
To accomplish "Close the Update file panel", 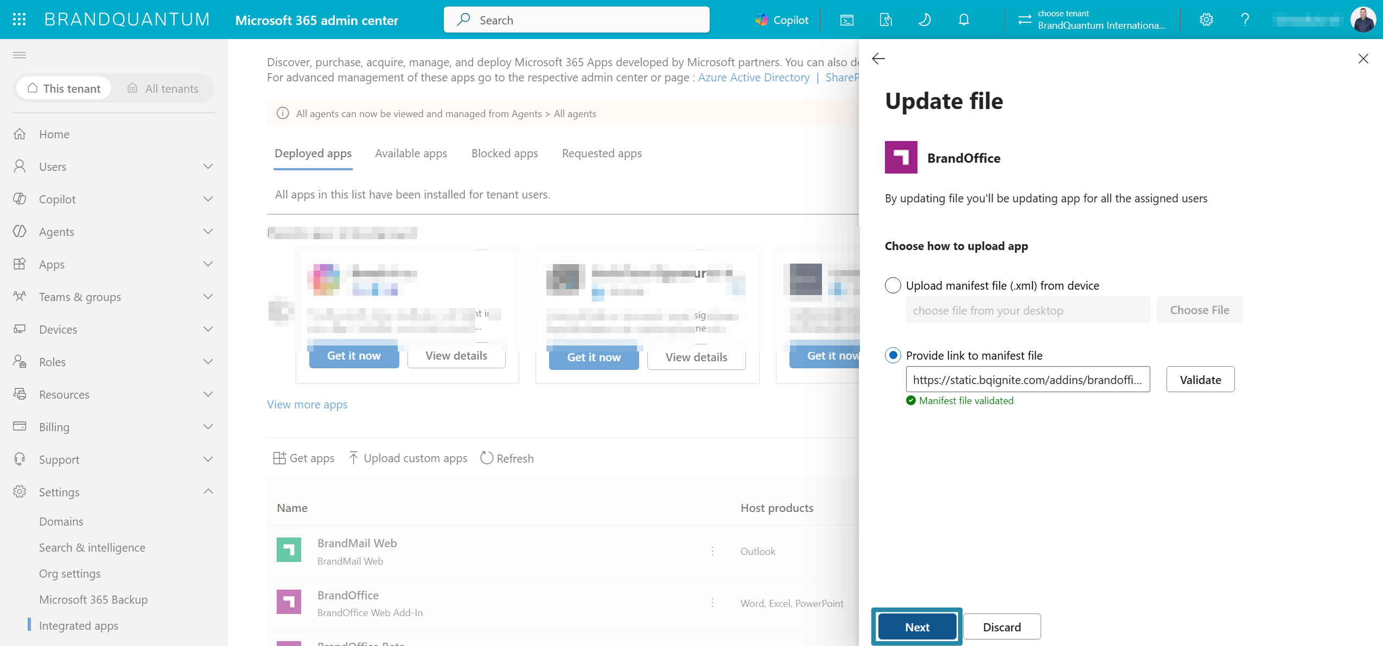I will click(1363, 59).
